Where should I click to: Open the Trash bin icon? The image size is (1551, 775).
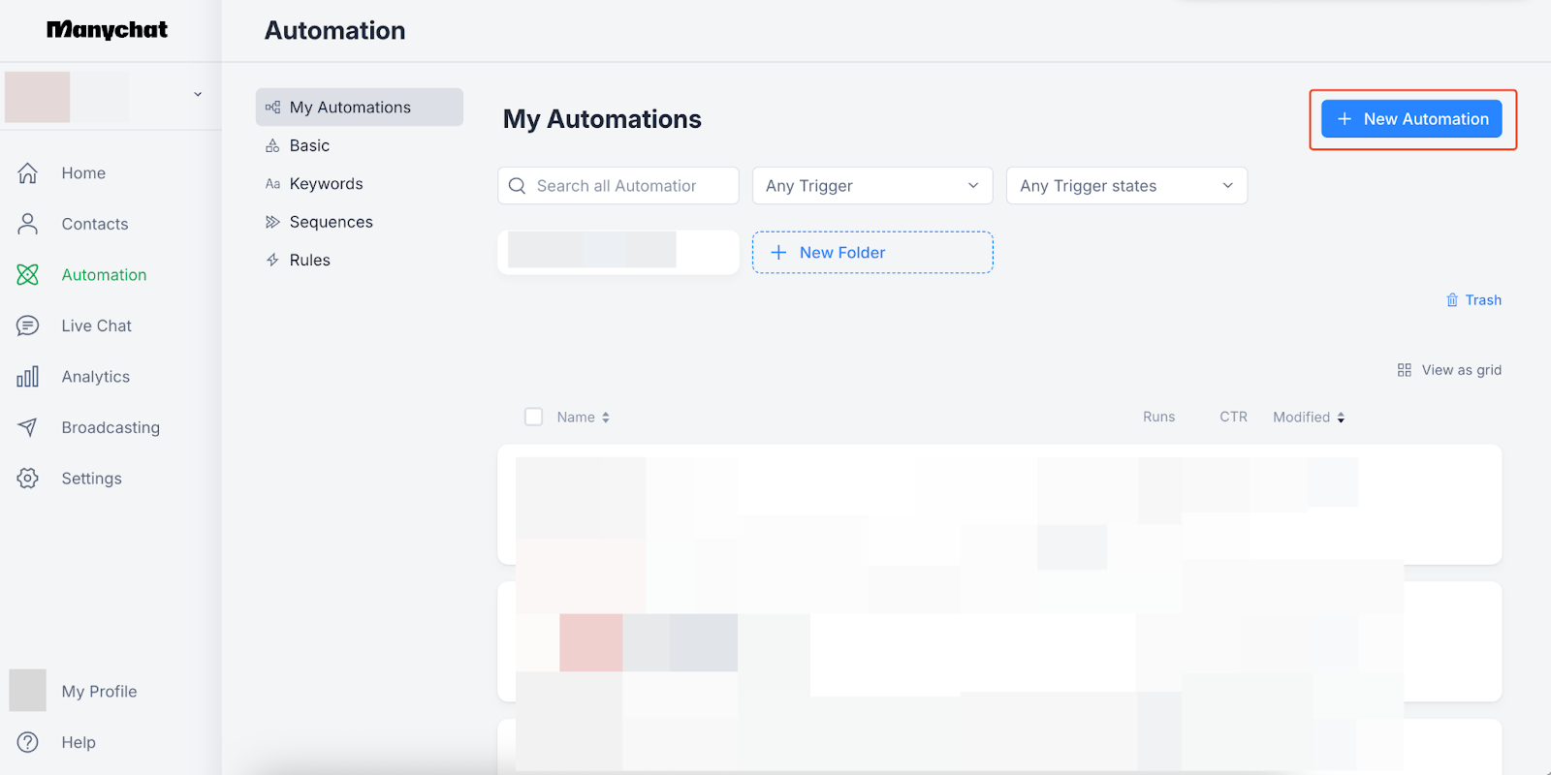point(1452,300)
